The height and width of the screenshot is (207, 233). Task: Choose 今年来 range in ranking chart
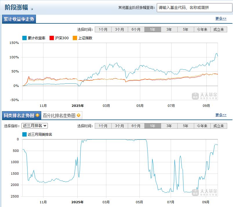pos(202,126)
